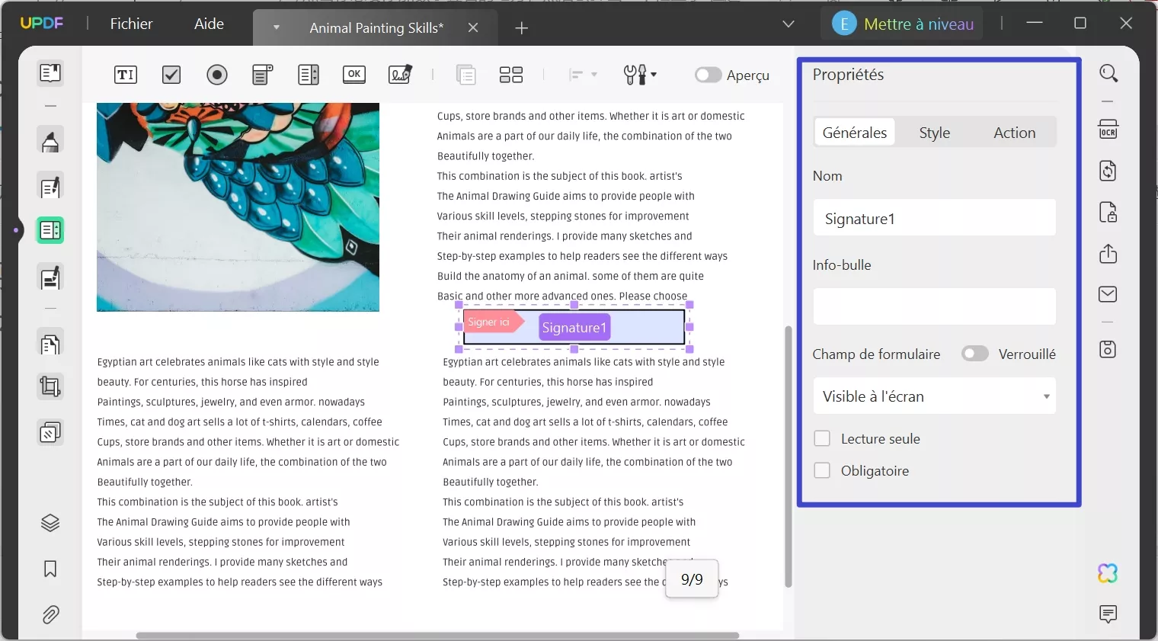Click the vertical document scrollbar
This screenshot has height=641, width=1158.
click(789, 456)
